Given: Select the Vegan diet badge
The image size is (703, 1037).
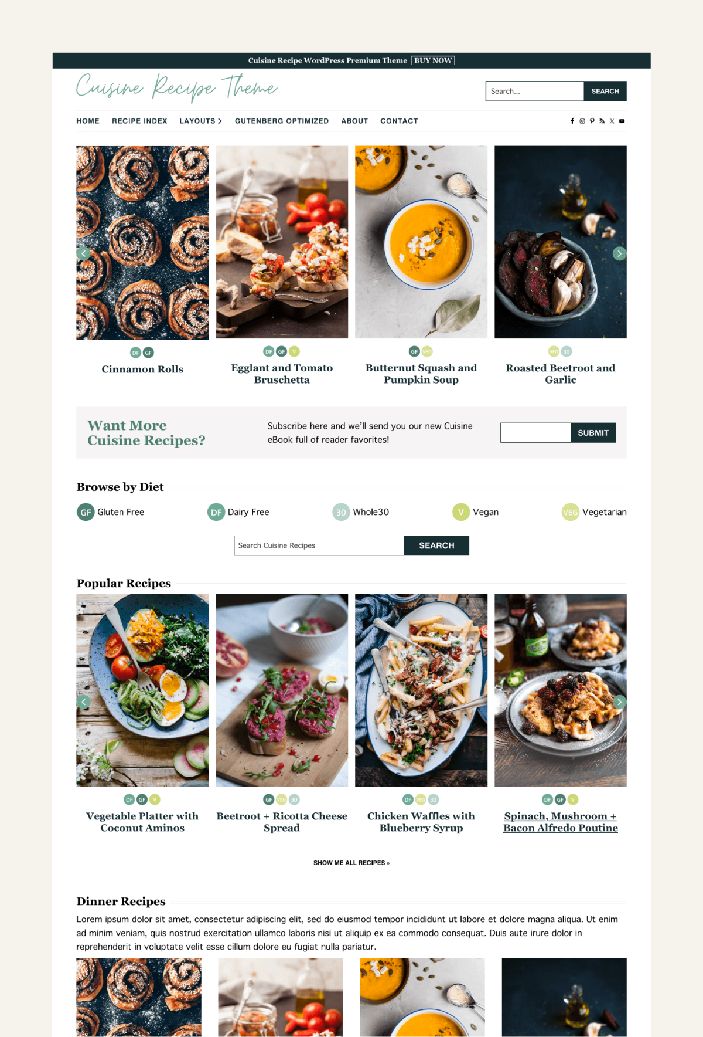Looking at the screenshot, I should (x=461, y=512).
